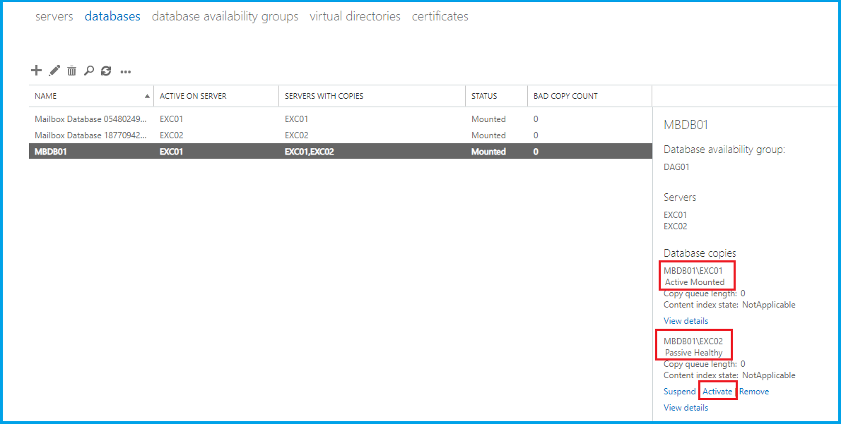This screenshot has width=841, height=424.
Task: Open the database availability groups tab
Action: pyautogui.click(x=225, y=16)
